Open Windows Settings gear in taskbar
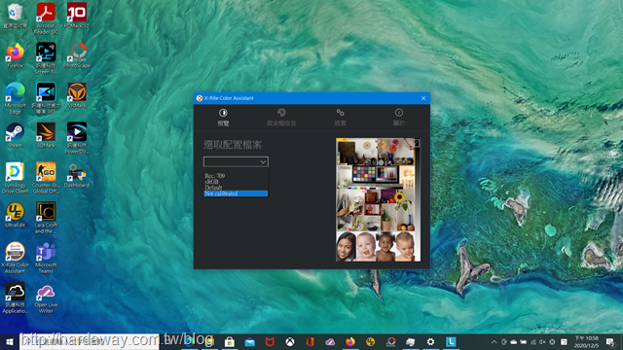Image resolution: width=623 pixels, height=350 pixels. click(430, 341)
